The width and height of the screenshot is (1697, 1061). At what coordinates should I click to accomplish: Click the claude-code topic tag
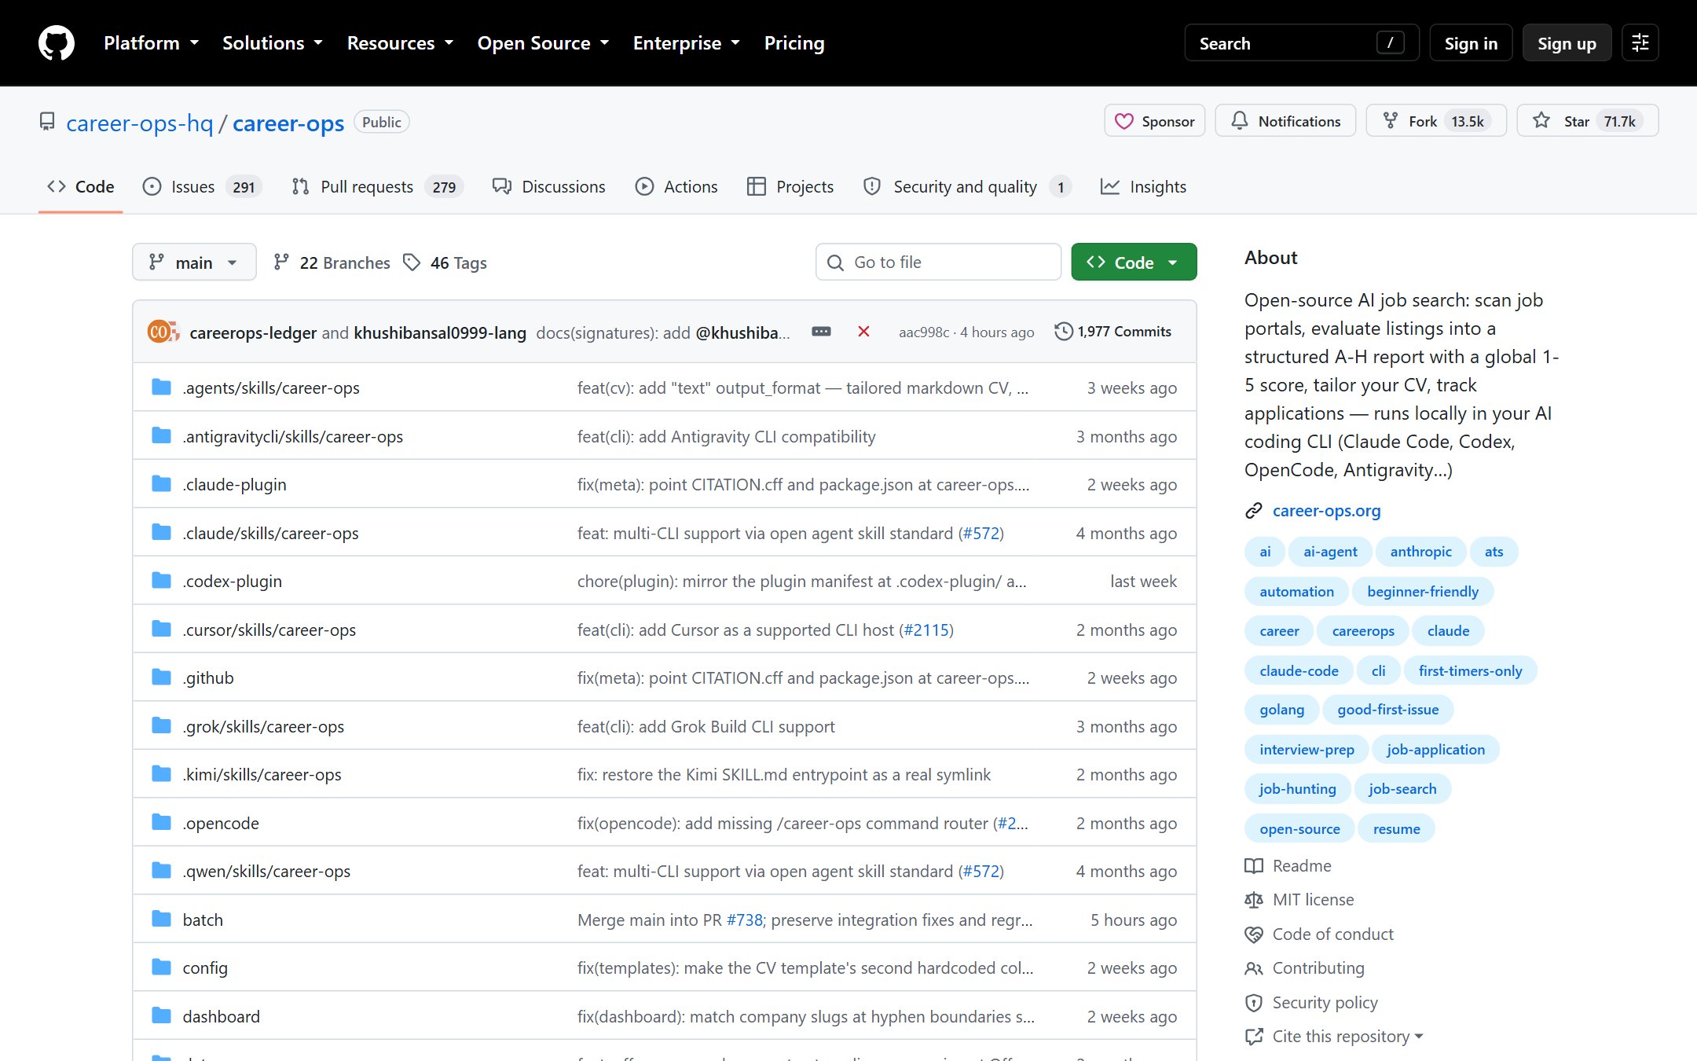click(x=1299, y=670)
